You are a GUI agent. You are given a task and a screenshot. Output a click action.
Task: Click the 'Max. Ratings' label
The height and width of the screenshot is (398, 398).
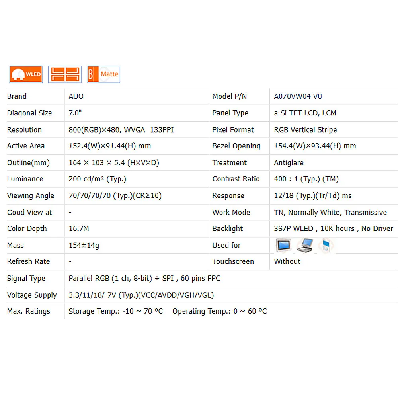29,311
